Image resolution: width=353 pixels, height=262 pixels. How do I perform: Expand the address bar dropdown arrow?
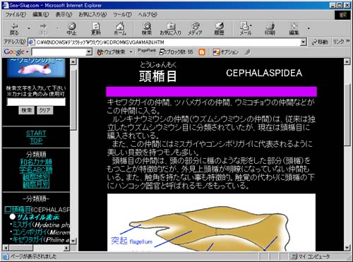coord(304,42)
